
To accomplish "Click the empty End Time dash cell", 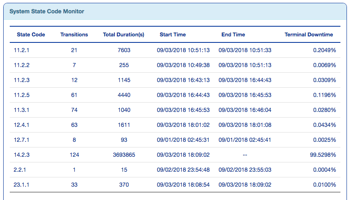I will (245, 155).
